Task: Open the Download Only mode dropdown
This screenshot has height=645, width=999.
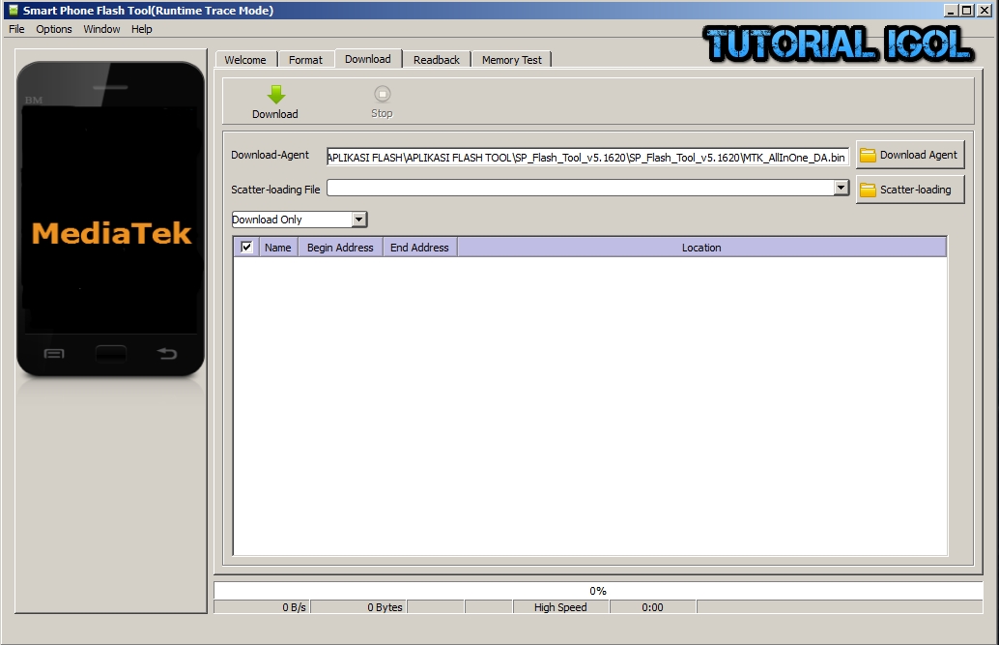Action: (x=300, y=220)
